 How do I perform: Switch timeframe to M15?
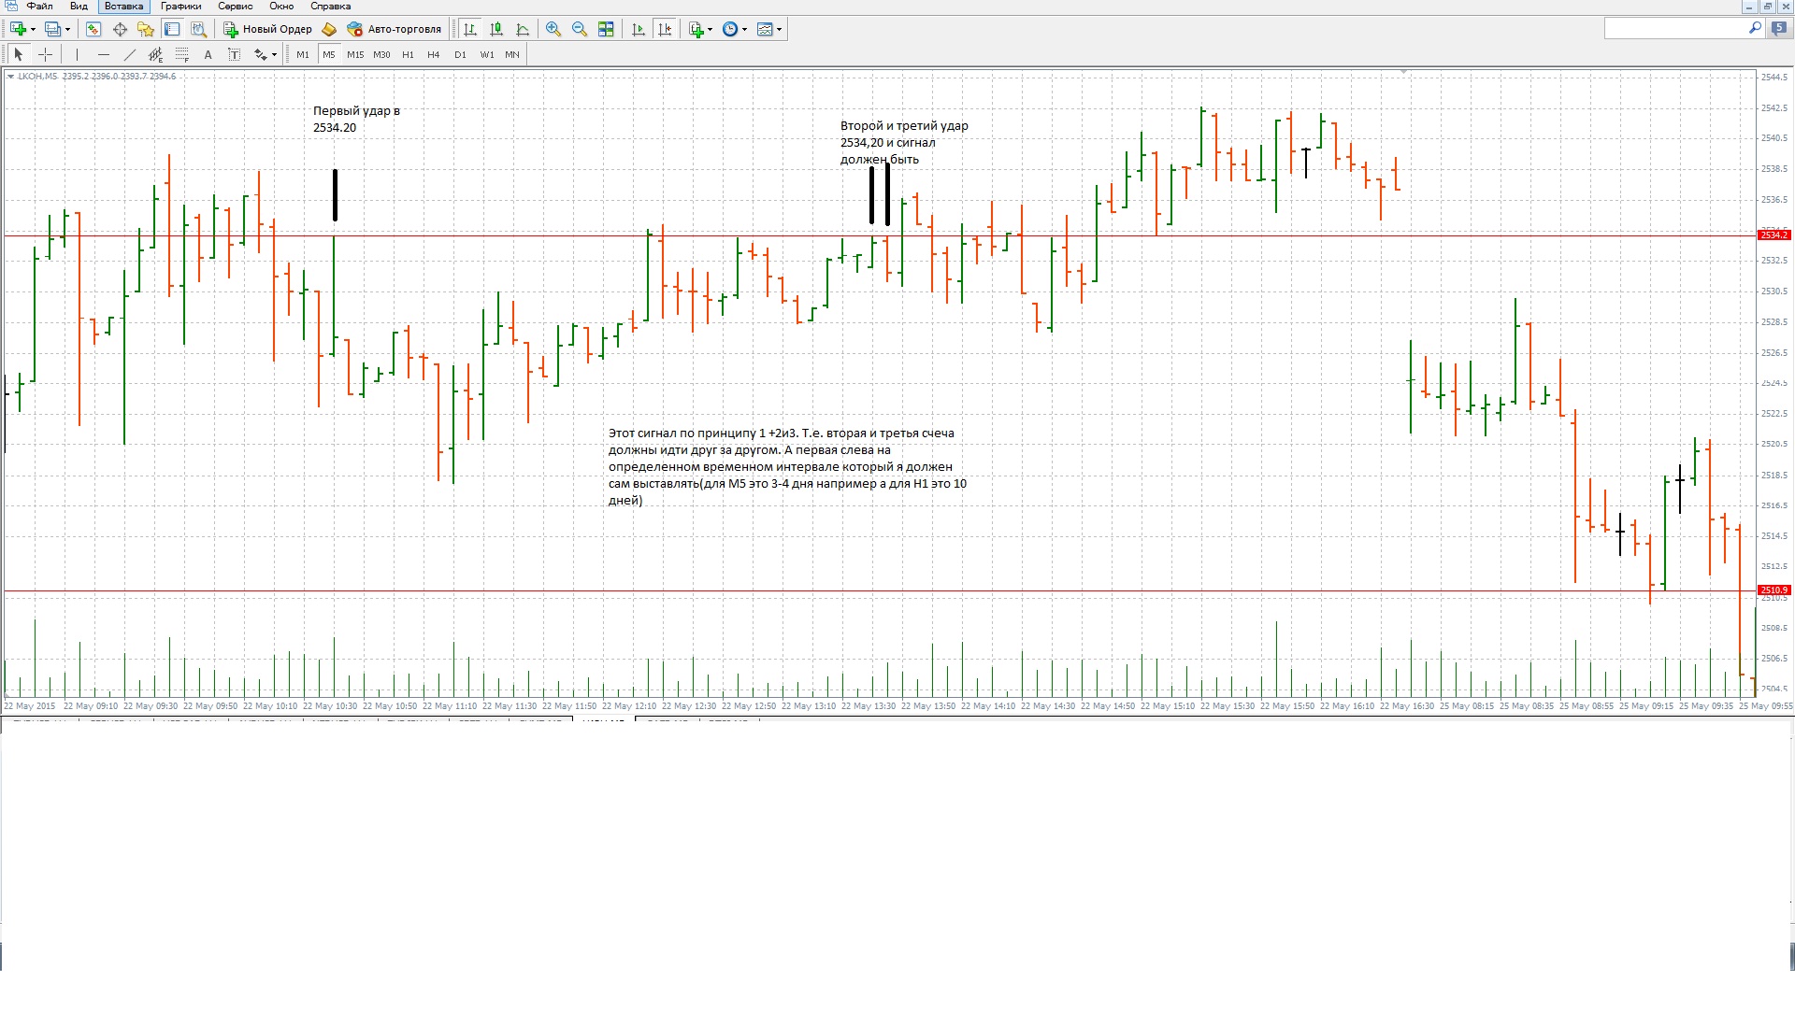[355, 54]
